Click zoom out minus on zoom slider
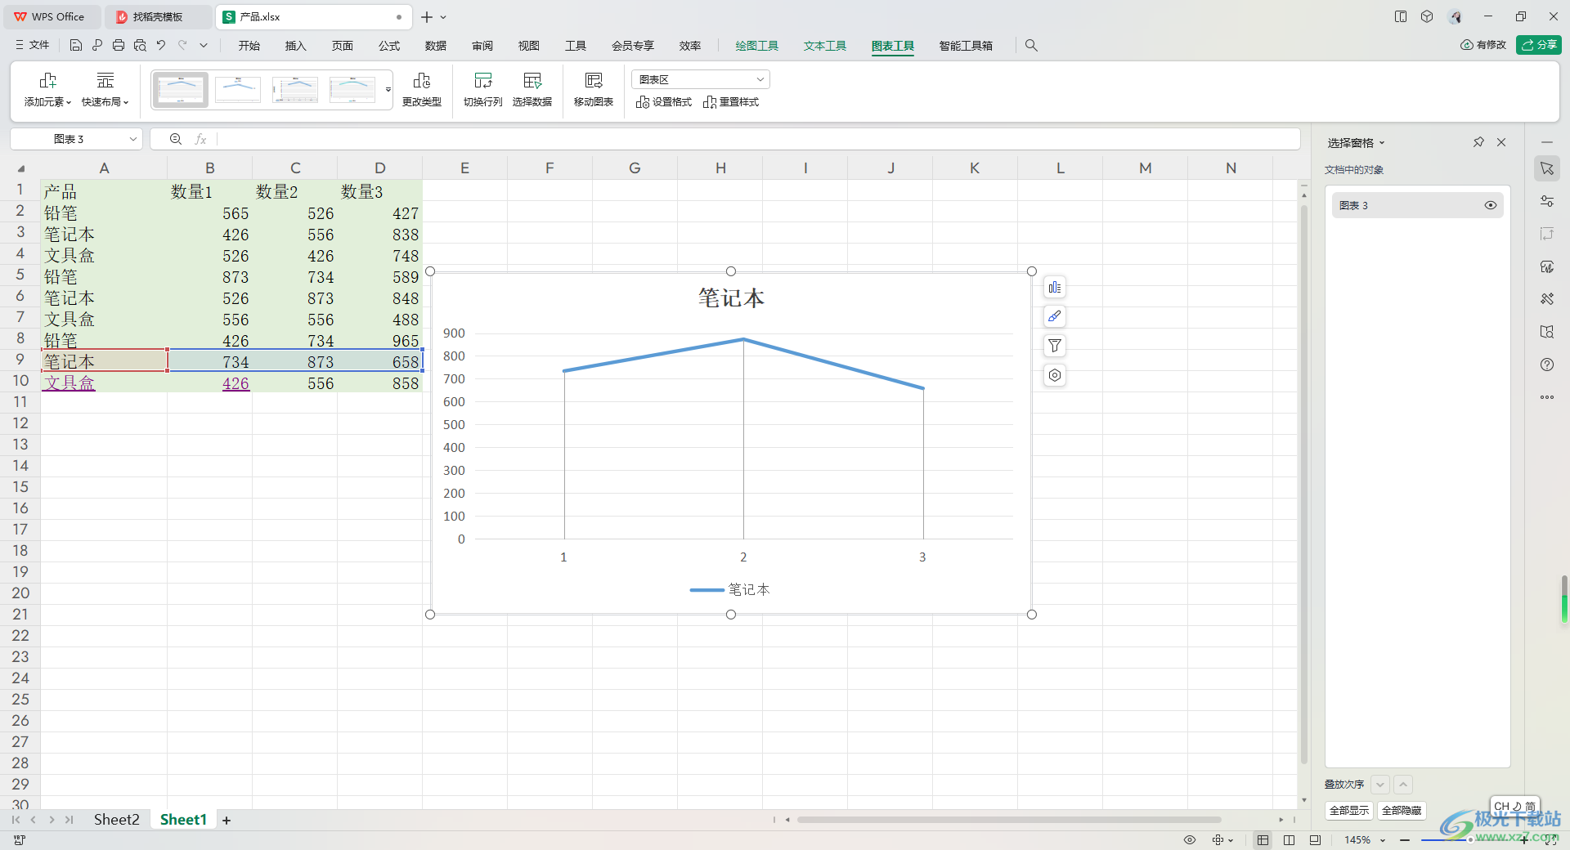 click(x=1405, y=840)
